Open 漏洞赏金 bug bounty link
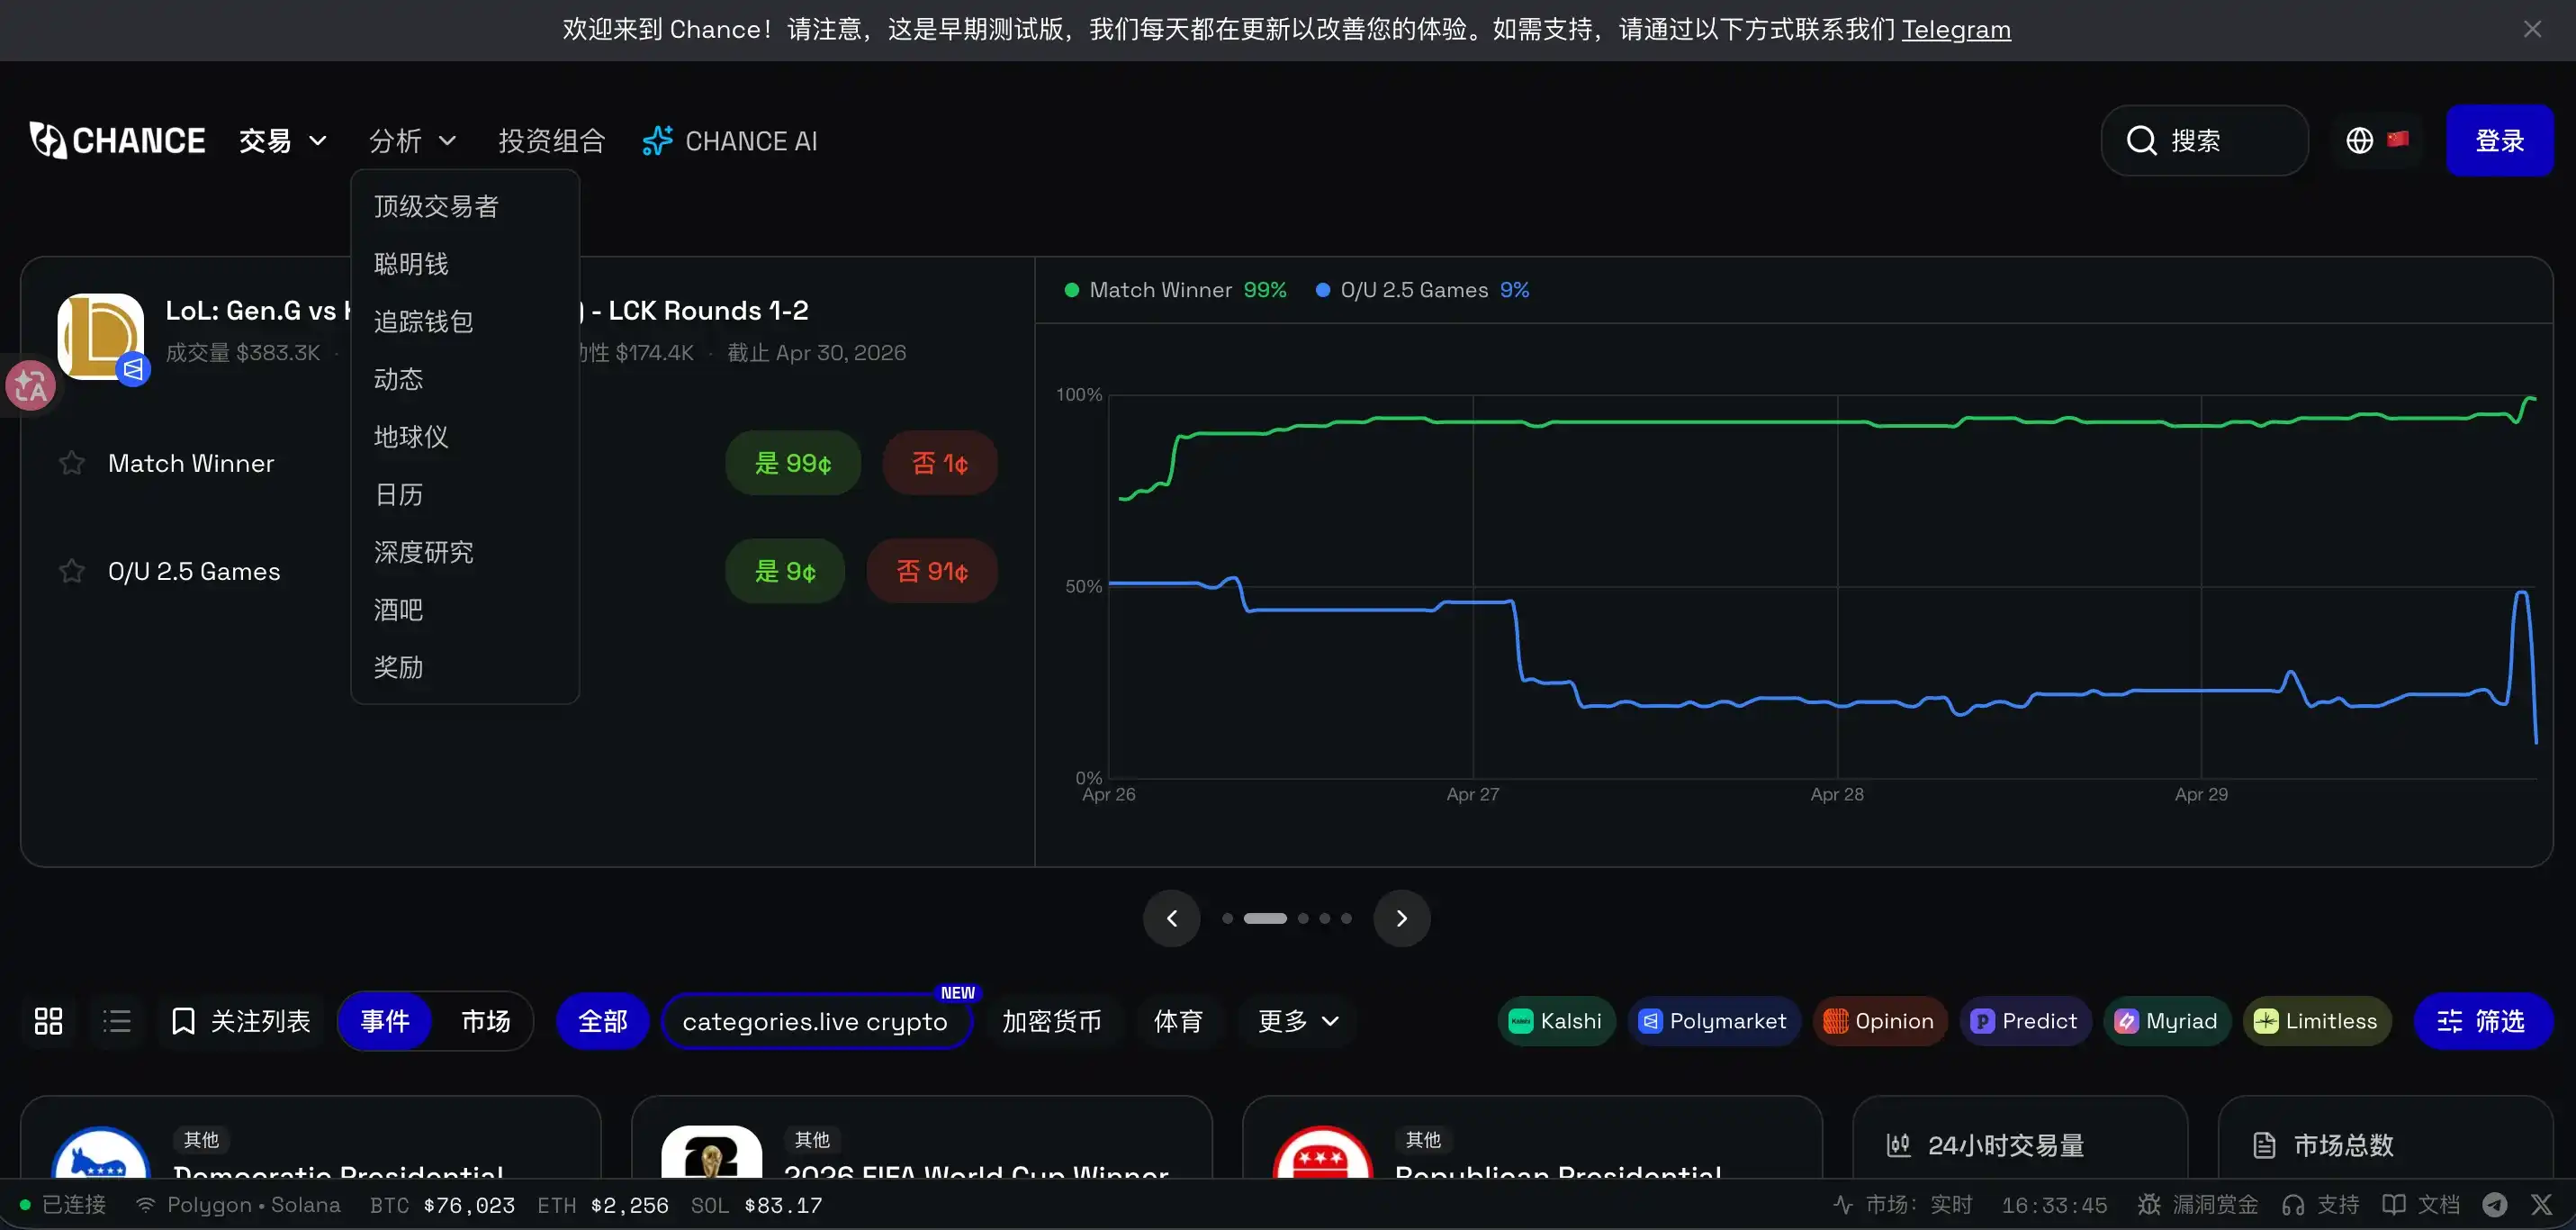 click(2198, 1205)
